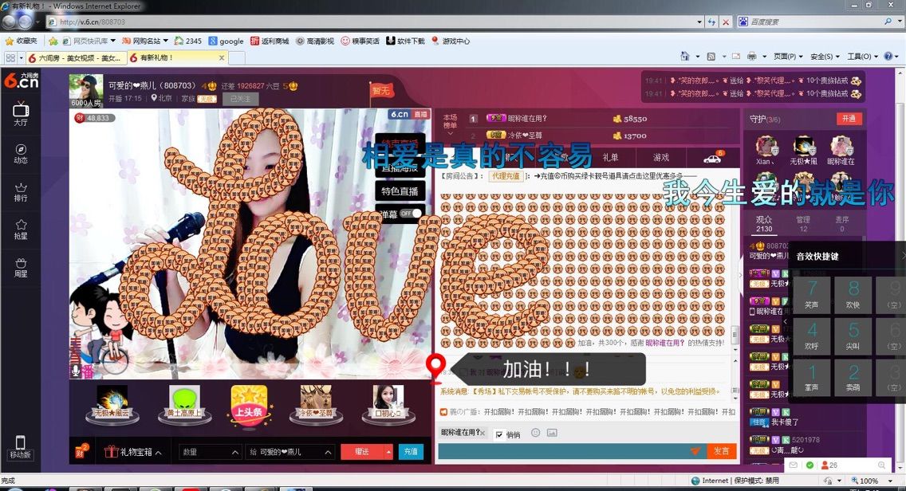The height and width of the screenshot is (491, 906).
Task: Open the emoji smiley picker in chat
Action: click(536, 433)
